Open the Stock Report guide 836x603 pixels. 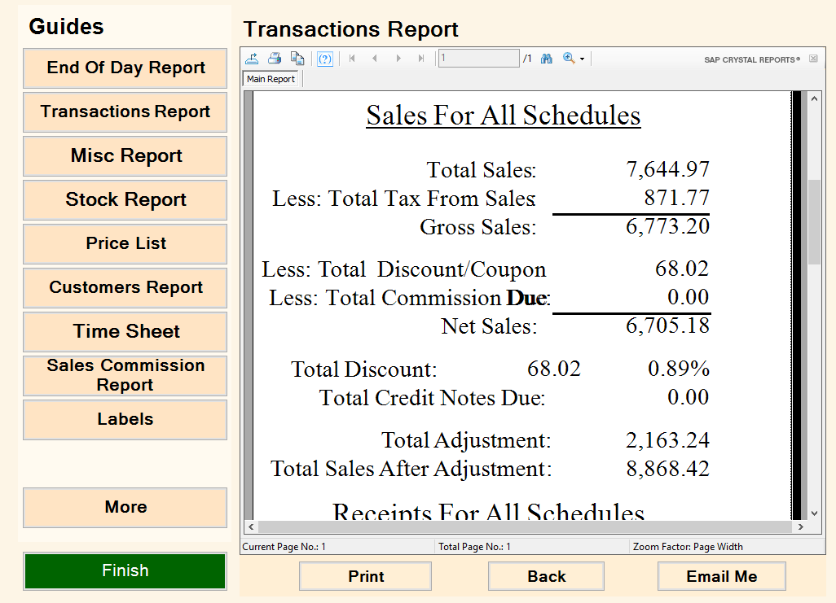[125, 199]
